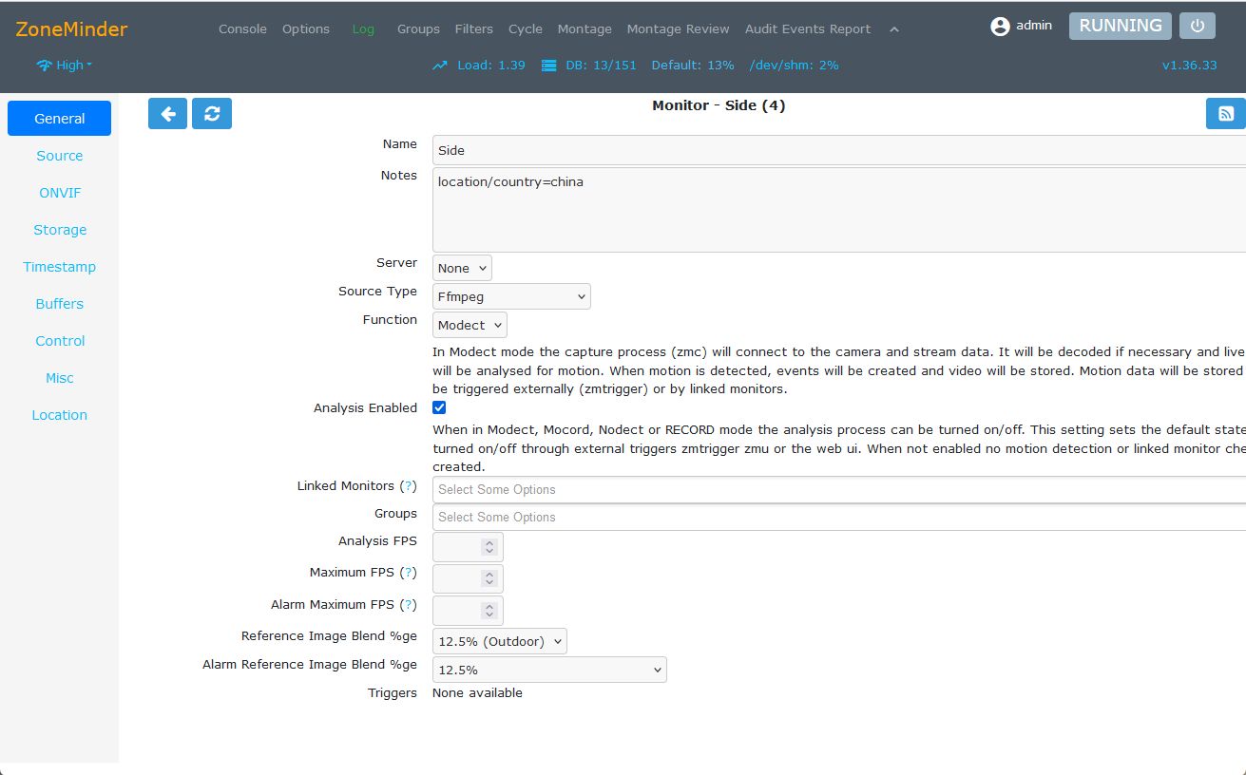Click the Maximum FPS spinner field
The image size is (1246, 775).
(x=468, y=578)
